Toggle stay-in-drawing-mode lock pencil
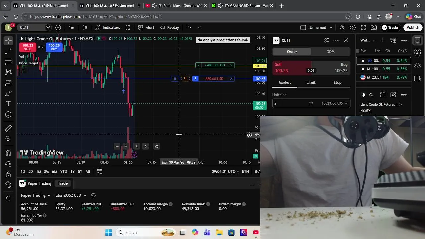 [x=8, y=163]
